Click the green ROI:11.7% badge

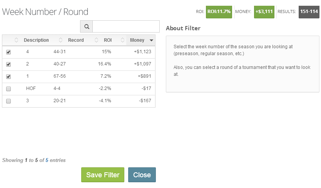219,11
